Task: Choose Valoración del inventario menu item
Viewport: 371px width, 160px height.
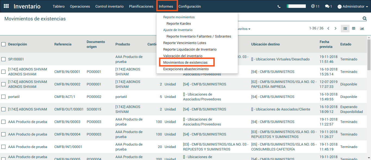Action: [x=183, y=56]
